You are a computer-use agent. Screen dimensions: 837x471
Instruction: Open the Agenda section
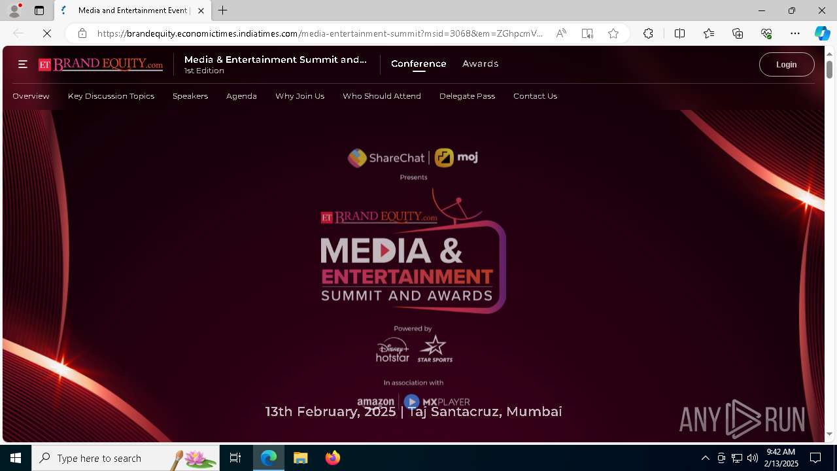click(x=241, y=96)
